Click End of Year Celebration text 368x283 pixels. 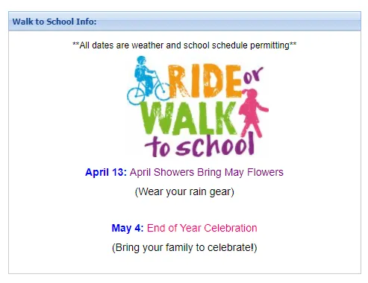coord(202,228)
